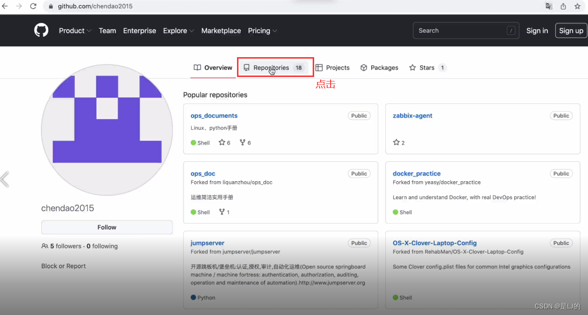Click the Sign in link

(x=537, y=31)
